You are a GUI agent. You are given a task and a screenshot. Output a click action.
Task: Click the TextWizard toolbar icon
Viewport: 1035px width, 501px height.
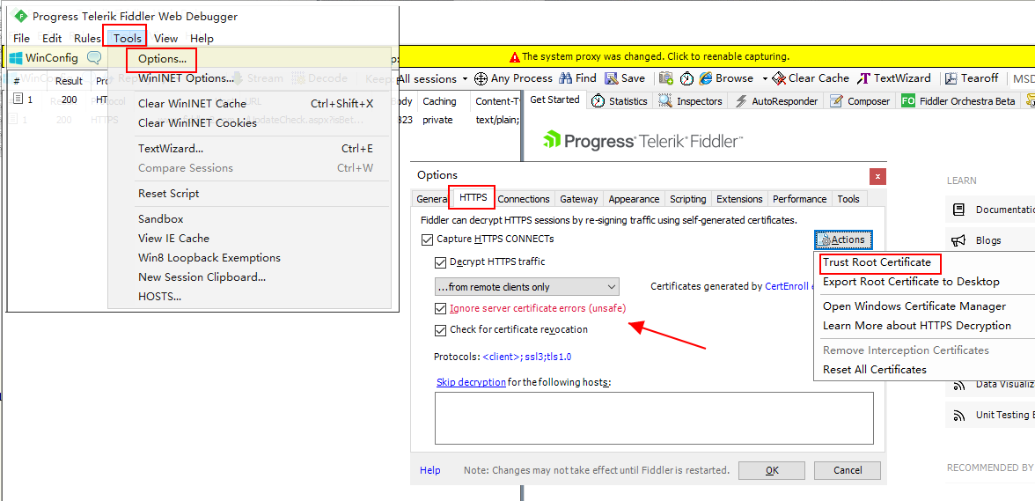coord(863,78)
